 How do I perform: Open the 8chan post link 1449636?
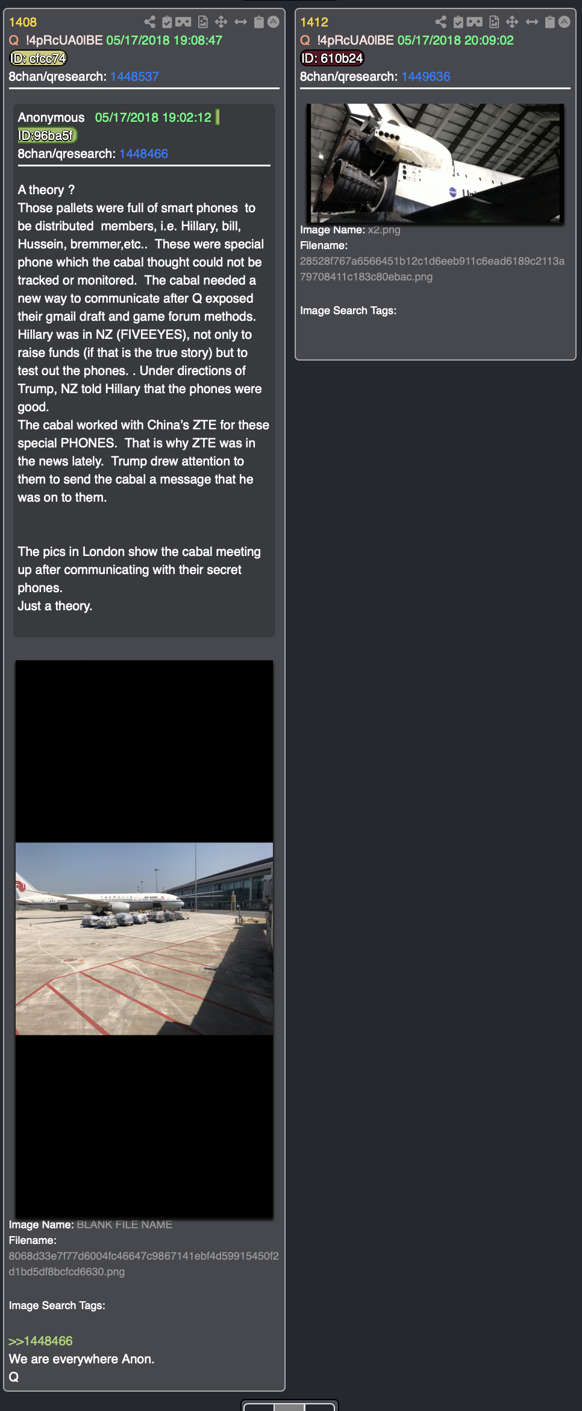426,77
